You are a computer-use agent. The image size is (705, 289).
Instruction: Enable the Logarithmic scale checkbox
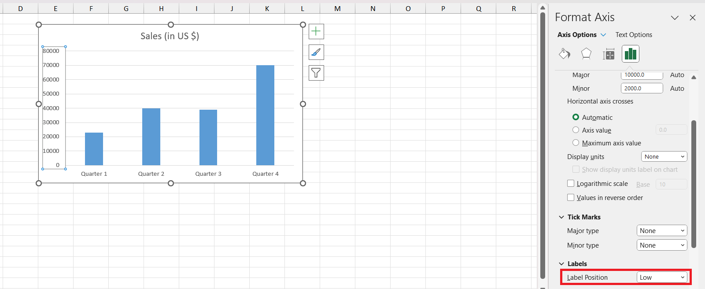pos(571,183)
